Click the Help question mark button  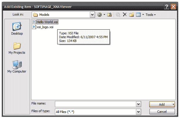coord(166,6)
